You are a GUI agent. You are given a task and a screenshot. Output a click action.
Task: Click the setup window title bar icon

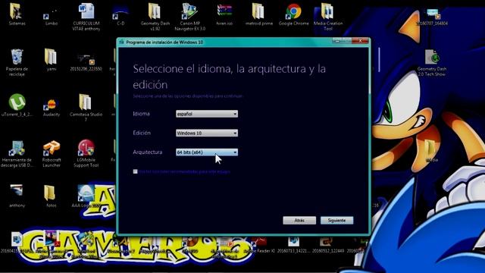pyautogui.click(x=121, y=42)
